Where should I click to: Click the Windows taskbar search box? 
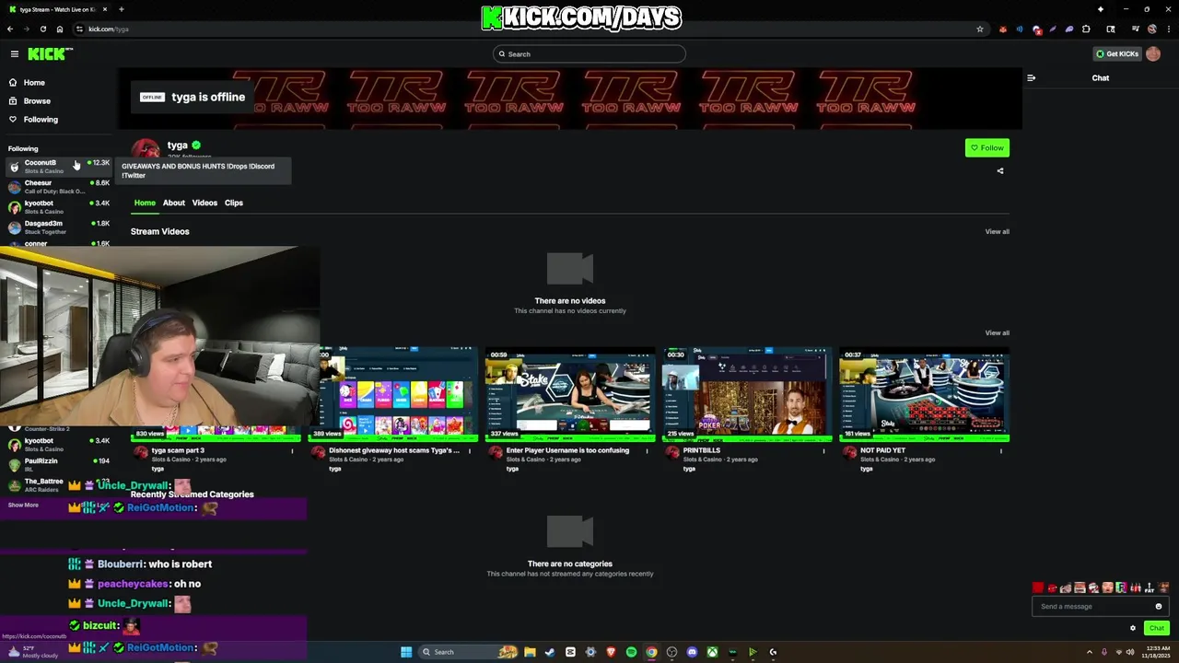point(470,652)
